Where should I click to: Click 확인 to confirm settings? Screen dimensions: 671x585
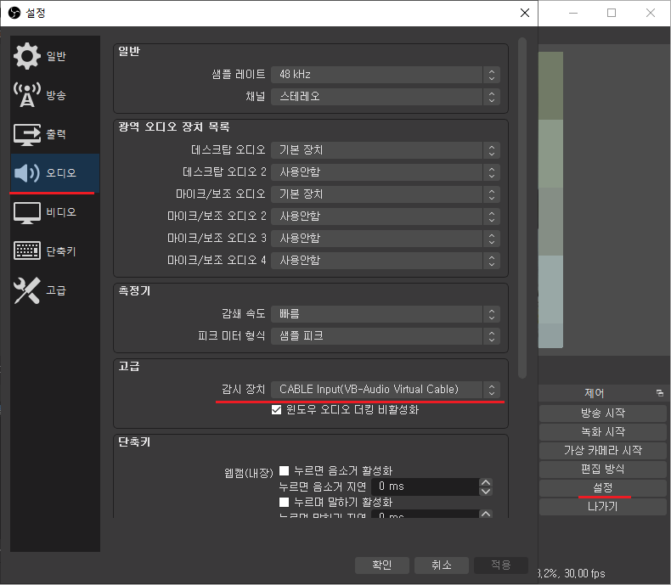click(x=382, y=565)
